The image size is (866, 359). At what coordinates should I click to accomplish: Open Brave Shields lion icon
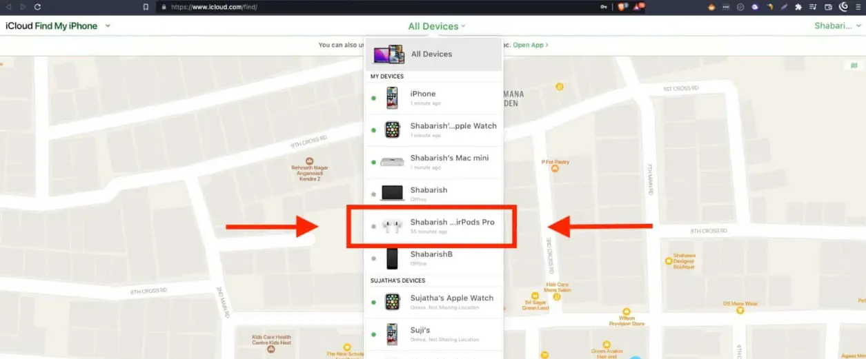[x=620, y=7]
